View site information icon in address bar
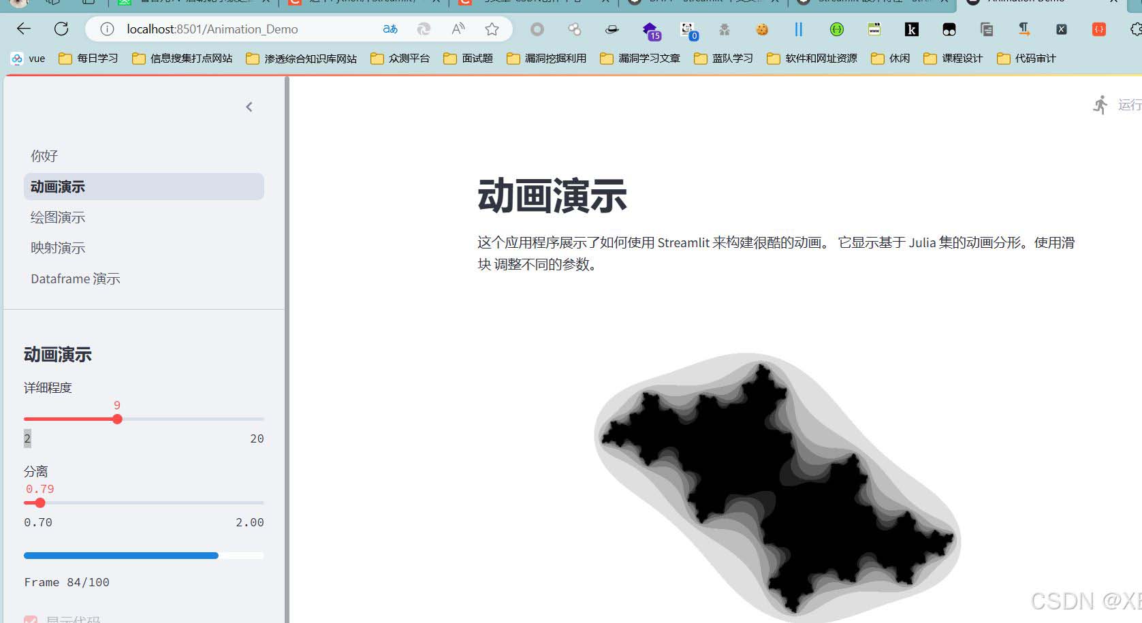The width and height of the screenshot is (1142, 623). coord(107,29)
